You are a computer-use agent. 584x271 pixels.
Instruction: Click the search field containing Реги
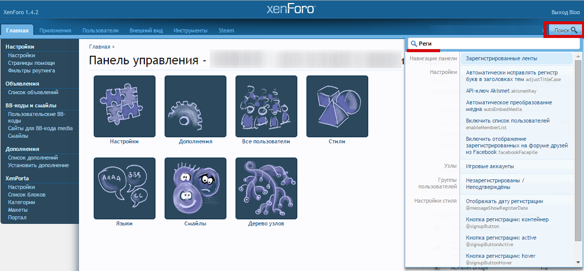[494, 44]
